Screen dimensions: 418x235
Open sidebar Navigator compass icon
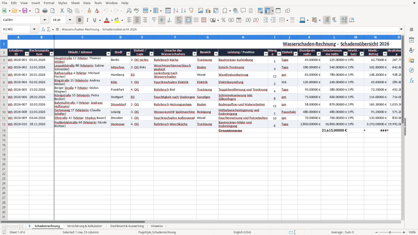[411, 70]
